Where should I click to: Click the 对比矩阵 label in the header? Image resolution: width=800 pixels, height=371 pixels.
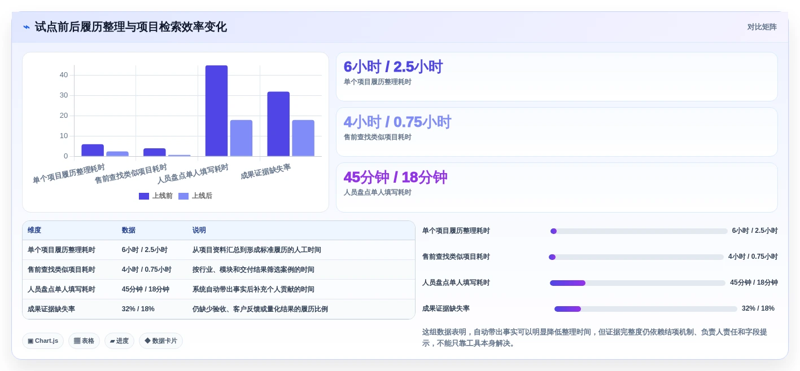pyautogui.click(x=762, y=27)
